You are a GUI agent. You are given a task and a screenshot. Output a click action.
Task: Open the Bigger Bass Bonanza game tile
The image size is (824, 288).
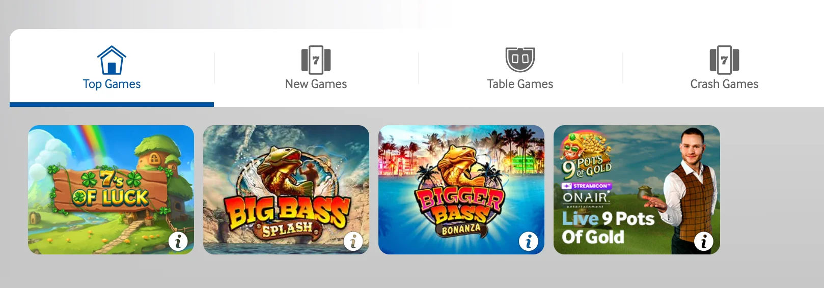point(461,190)
